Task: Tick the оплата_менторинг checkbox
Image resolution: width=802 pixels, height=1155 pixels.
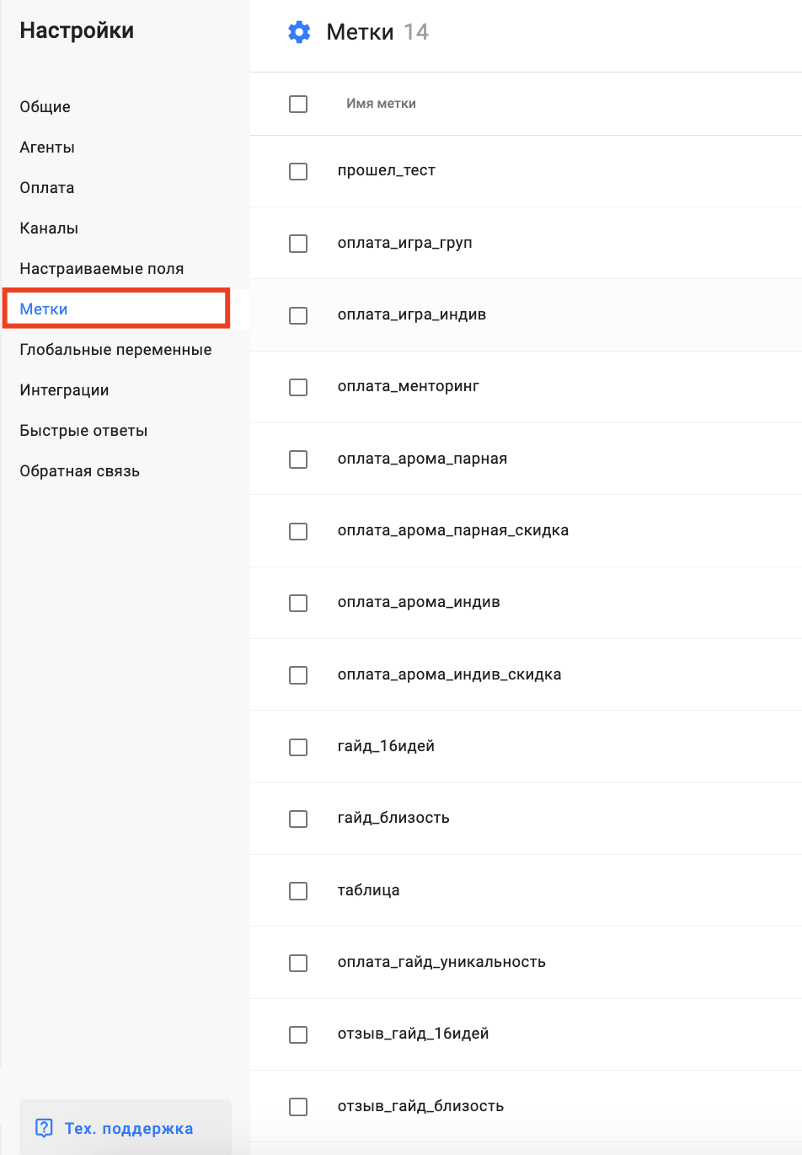Action: [x=298, y=387]
